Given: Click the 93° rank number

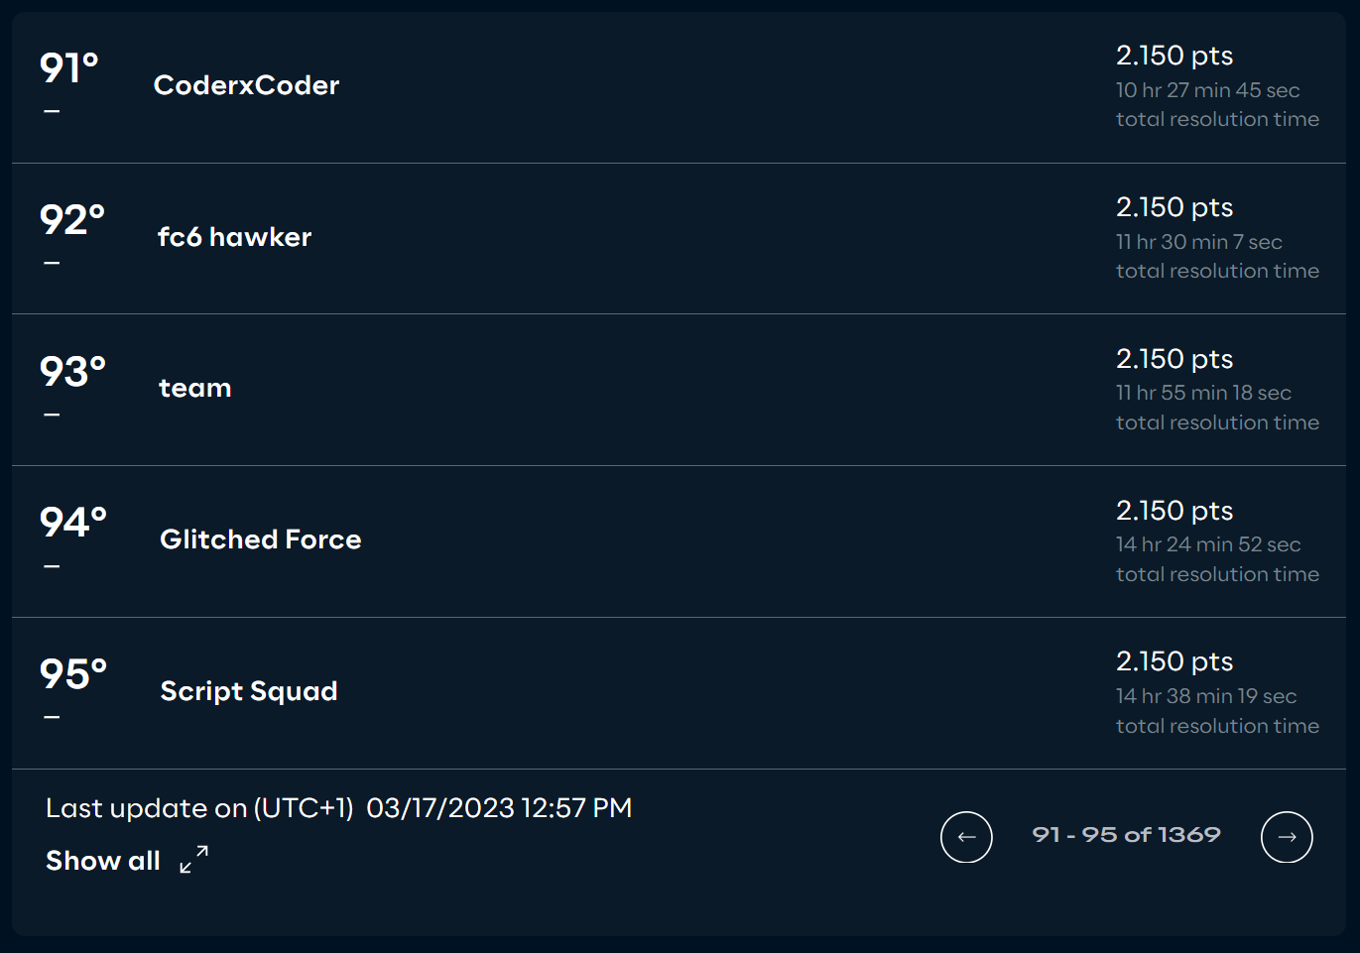Looking at the screenshot, I should [72, 372].
